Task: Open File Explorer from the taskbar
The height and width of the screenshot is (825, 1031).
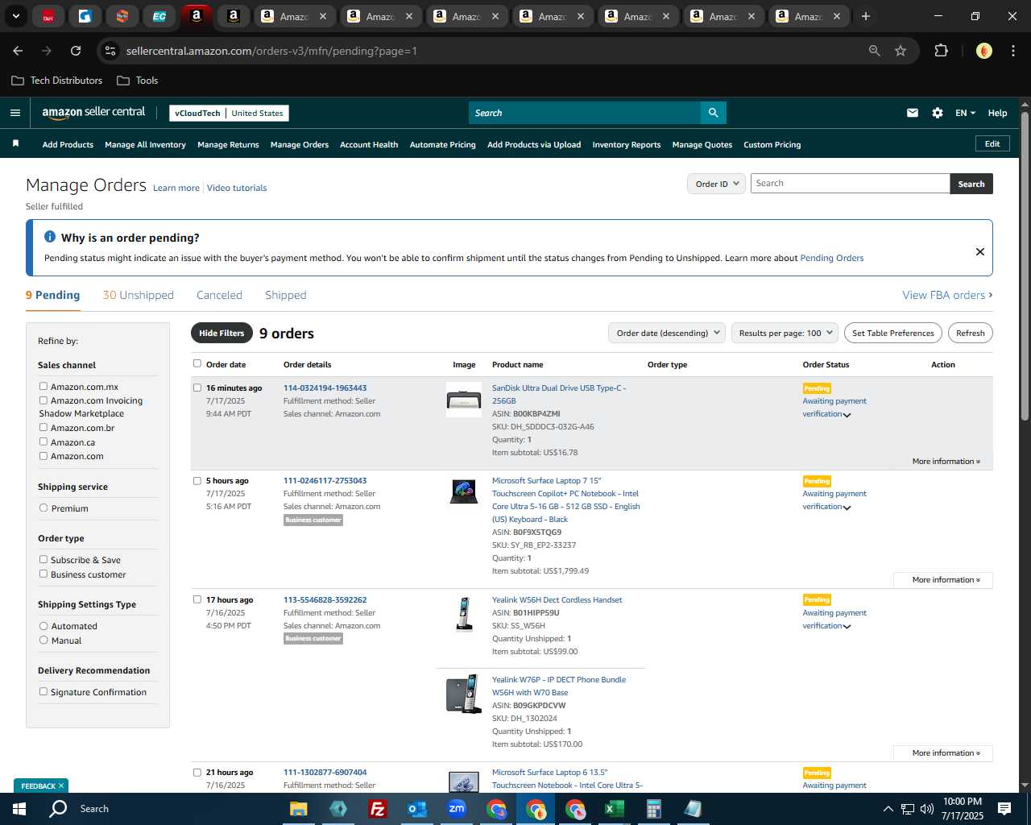Action: [298, 809]
